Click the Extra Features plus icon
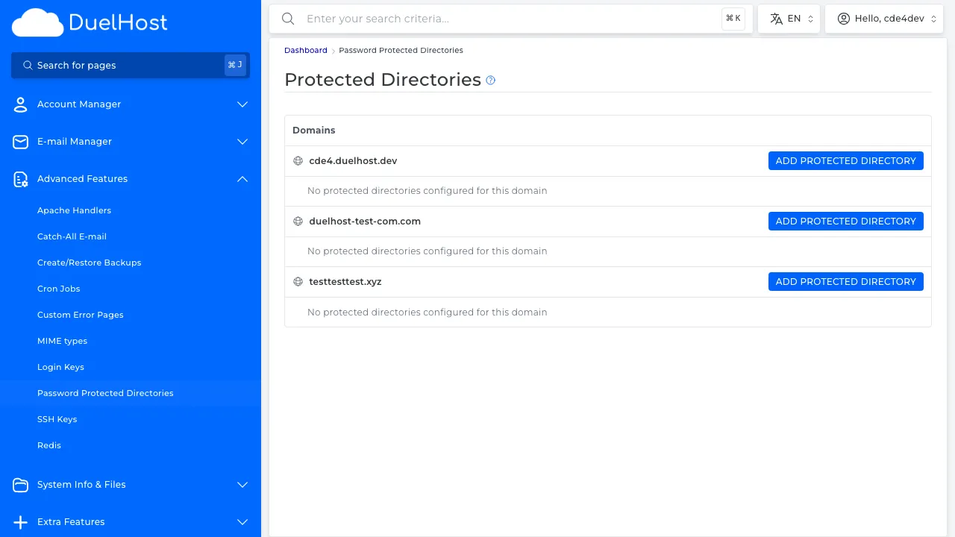This screenshot has height=537, width=955. [20, 522]
